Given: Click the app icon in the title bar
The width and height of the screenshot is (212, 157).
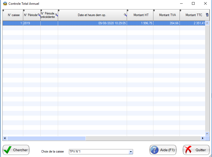Looking at the screenshot, I should 5,4.
